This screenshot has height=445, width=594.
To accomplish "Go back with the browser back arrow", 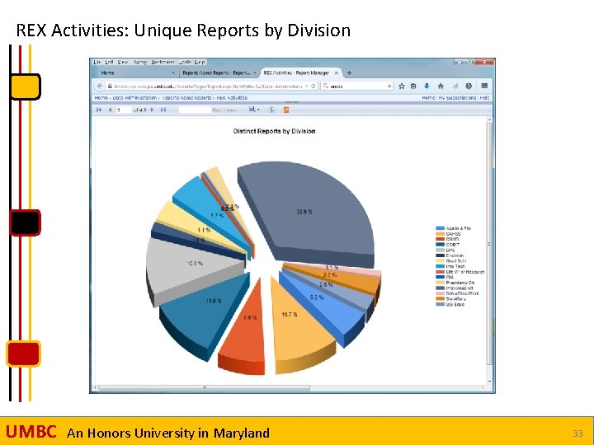I will [x=99, y=87].
